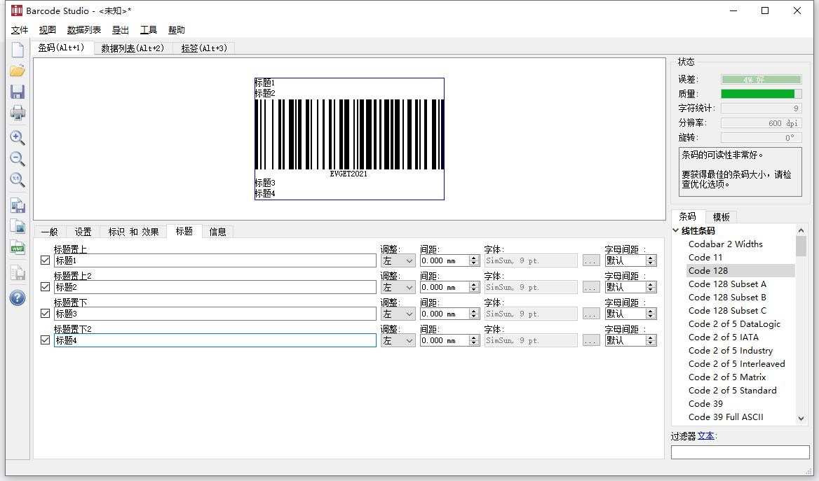Image resolution: width=819 pixels, height=481 pixels.
Task: Switch to the 标签(Alt+3) tab
Action: pyautogui.click(x=204, y=48)
